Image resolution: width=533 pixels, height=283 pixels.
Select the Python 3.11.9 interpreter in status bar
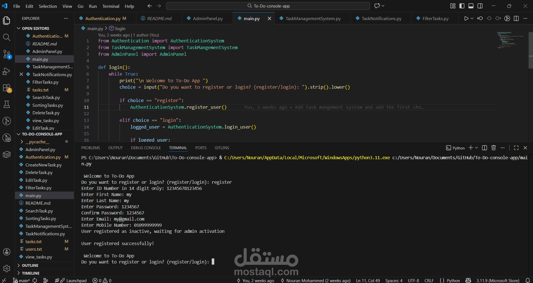(x=498, y=280)
